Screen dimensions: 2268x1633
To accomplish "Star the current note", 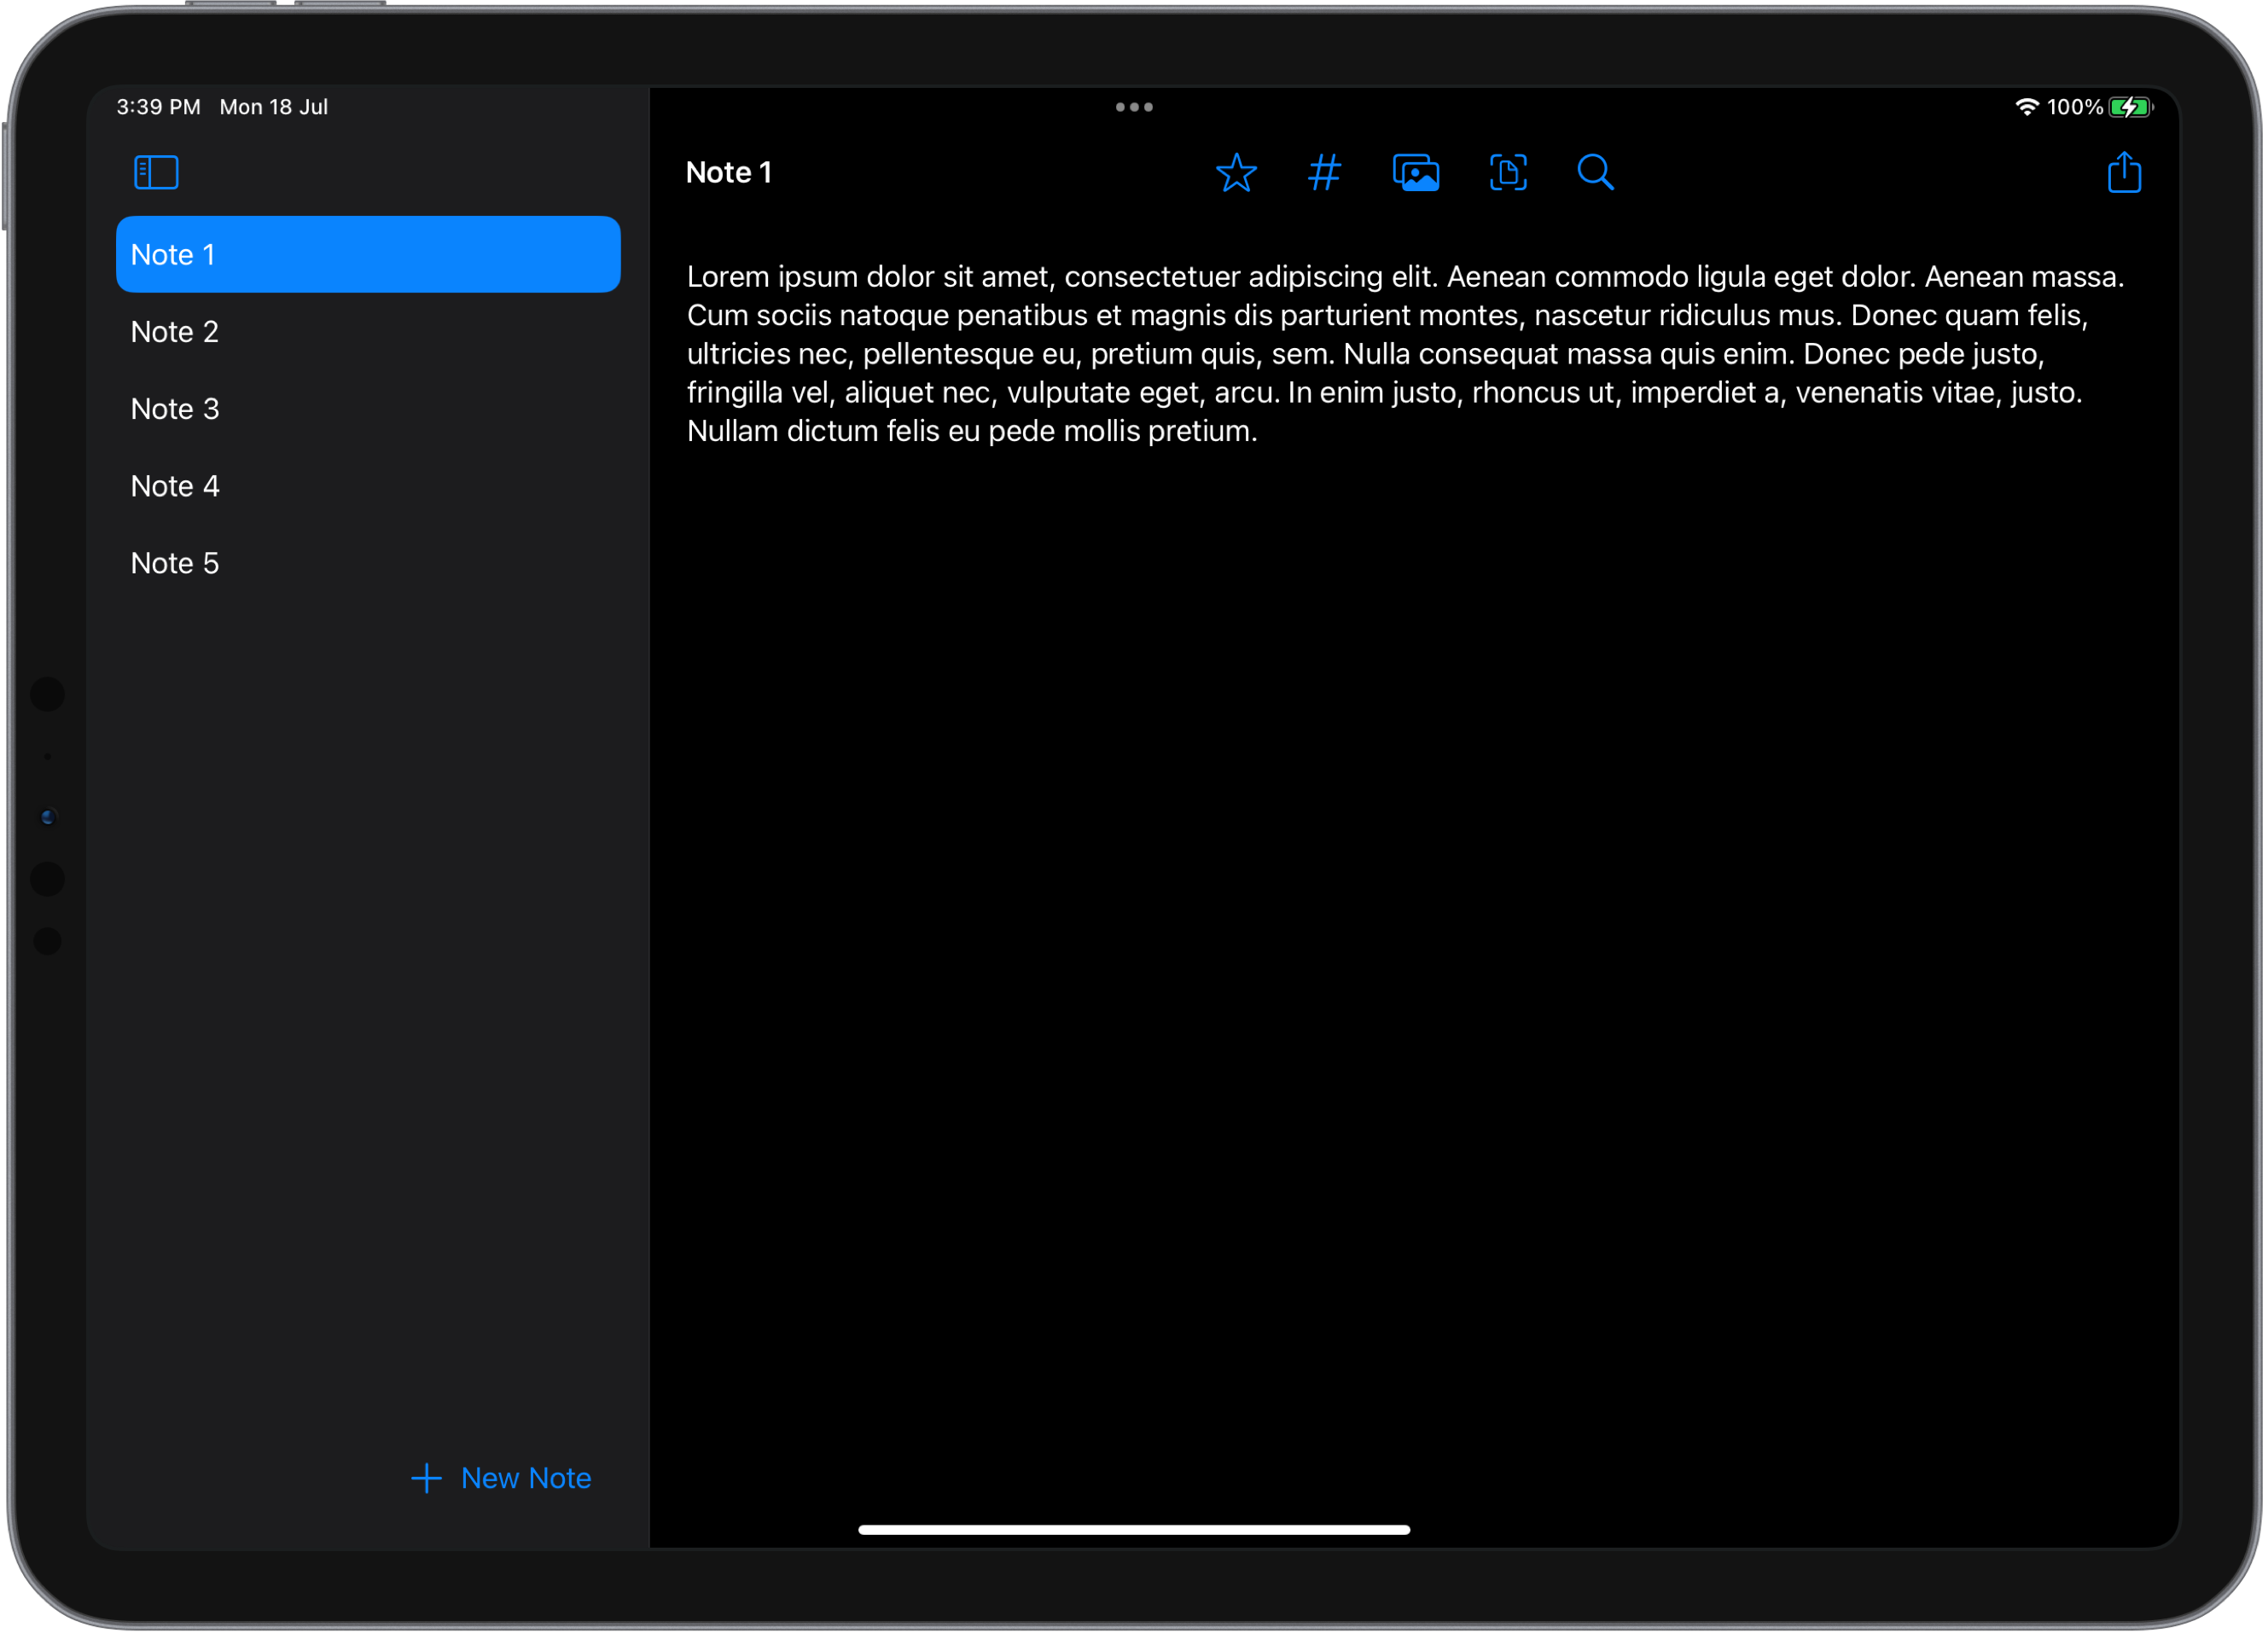I will tap(1237, 172).
